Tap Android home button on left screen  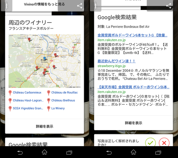click(44, 152)
